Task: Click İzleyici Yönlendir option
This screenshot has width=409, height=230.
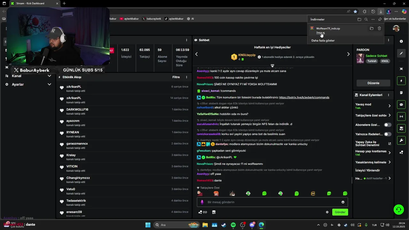Action: pos(367,171)
